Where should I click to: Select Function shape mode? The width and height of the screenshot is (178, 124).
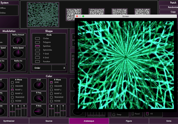37,62
